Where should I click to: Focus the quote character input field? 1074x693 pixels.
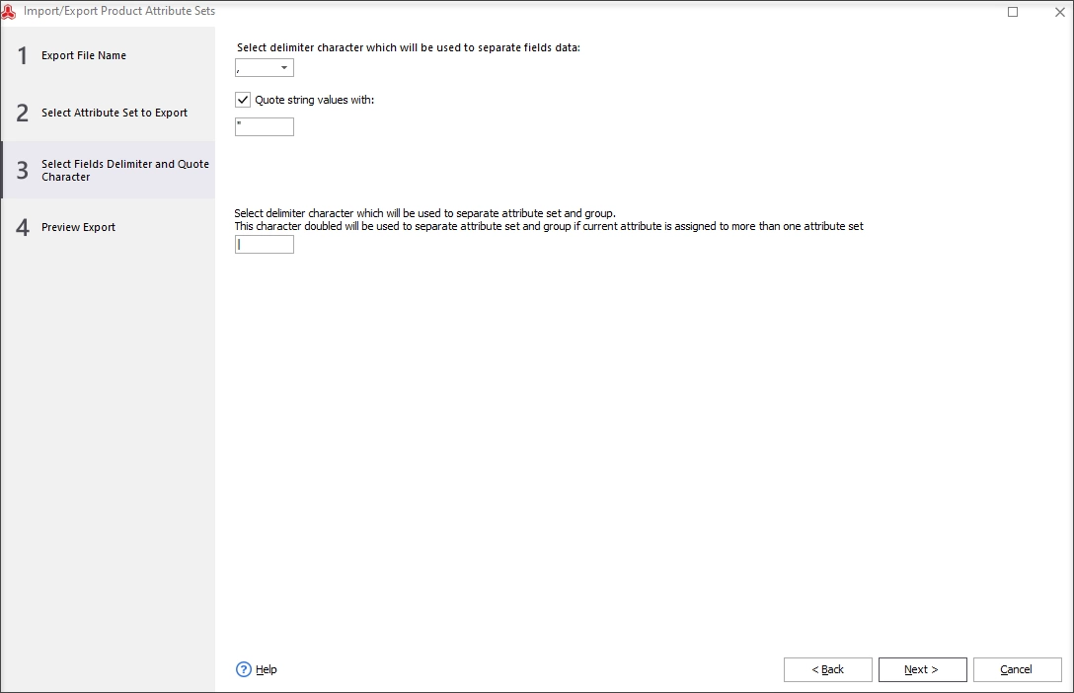click(265, 126)
